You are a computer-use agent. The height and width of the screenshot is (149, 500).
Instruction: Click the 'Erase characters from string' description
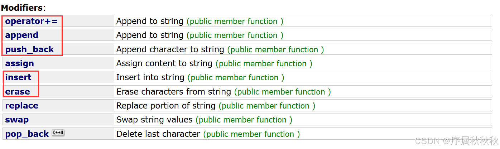coord(174,92)
